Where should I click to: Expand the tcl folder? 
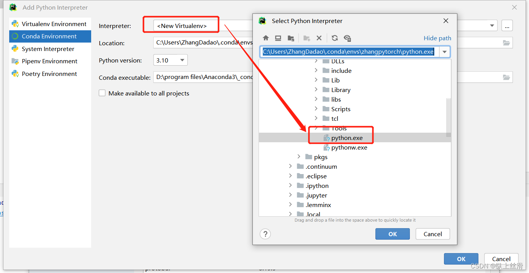pos(316,118)
